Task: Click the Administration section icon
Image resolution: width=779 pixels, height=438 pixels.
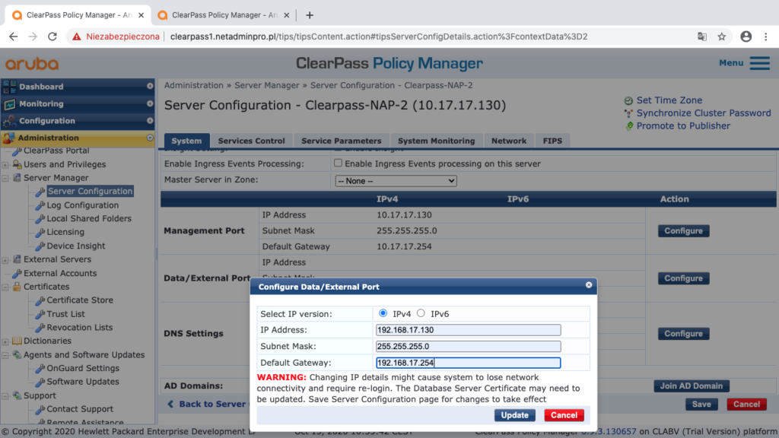Action: [x=8, y=138]
